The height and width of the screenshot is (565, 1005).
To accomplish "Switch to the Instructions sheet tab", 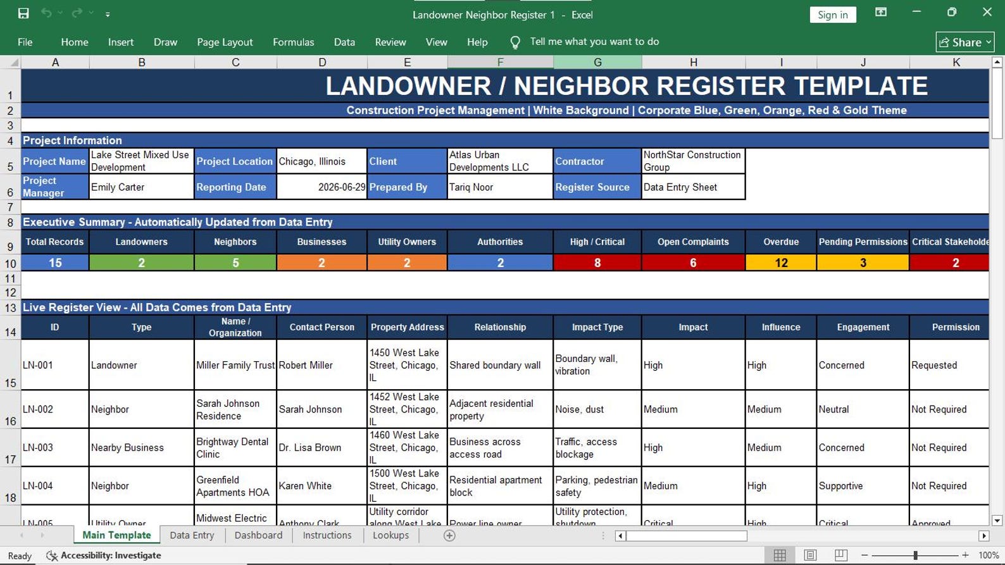I will (327, 535).
